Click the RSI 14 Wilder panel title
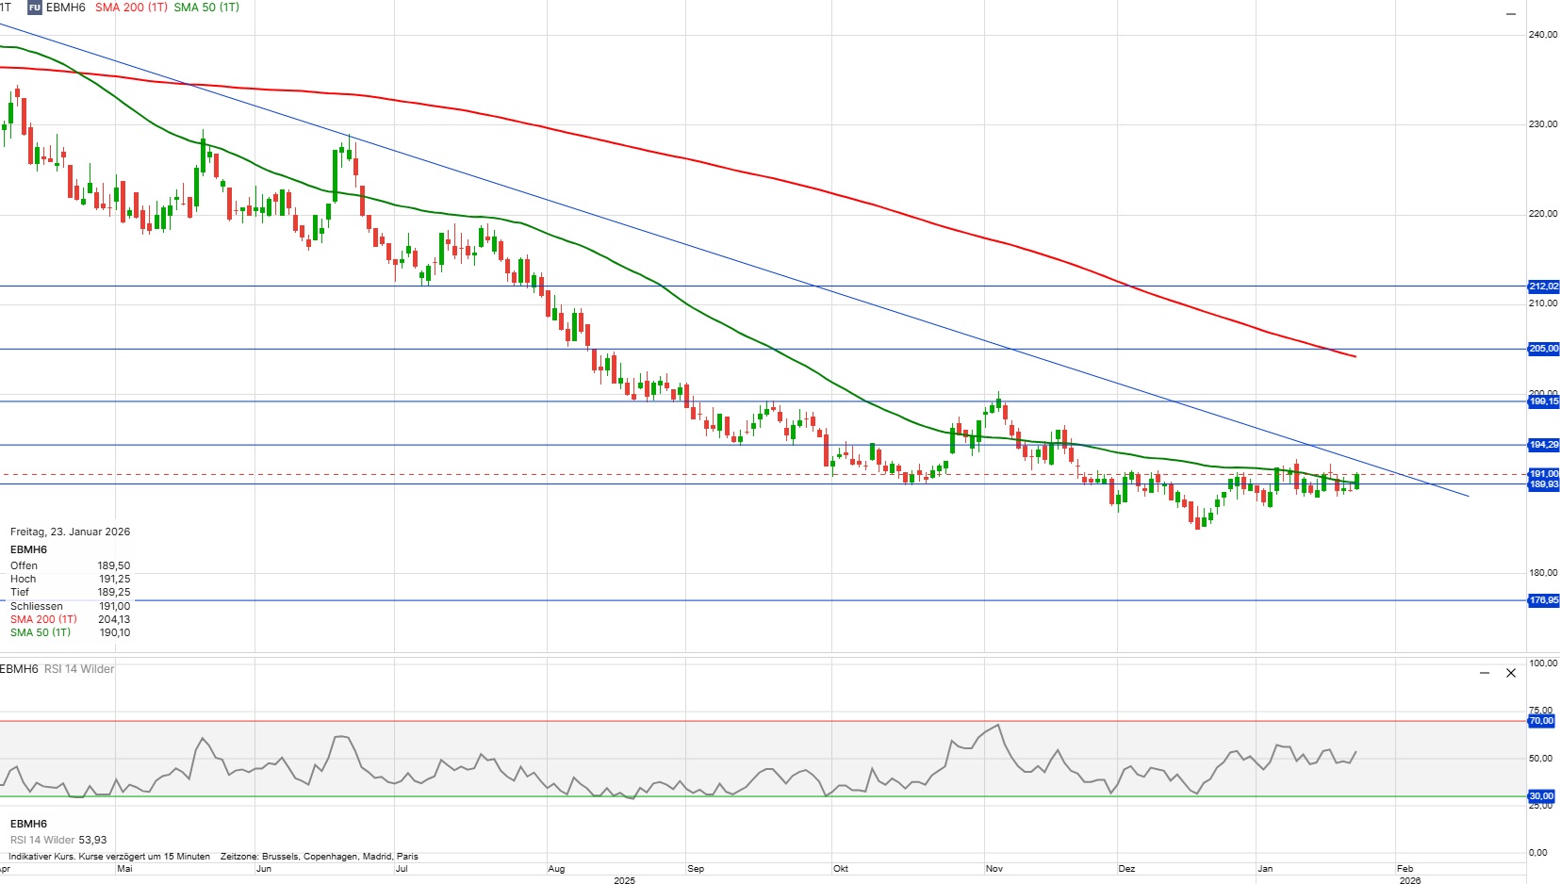The width and height of the screenshot is (1560, 884). point(79,669)
